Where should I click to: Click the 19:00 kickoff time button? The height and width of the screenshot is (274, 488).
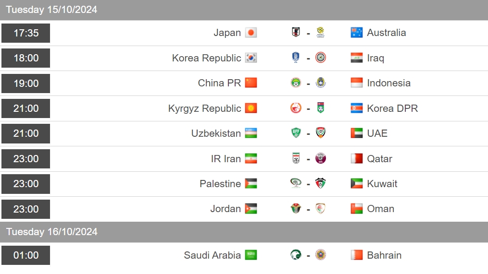click(x=26, y=83)
